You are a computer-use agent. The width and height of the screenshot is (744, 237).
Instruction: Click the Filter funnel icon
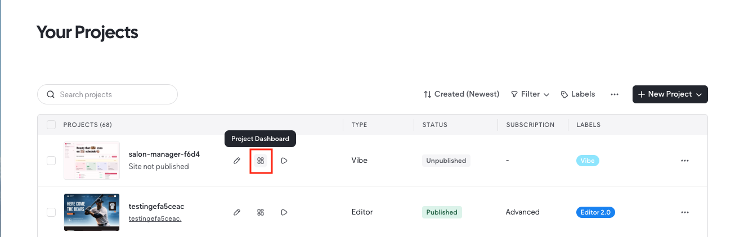[x=514, y=94]
